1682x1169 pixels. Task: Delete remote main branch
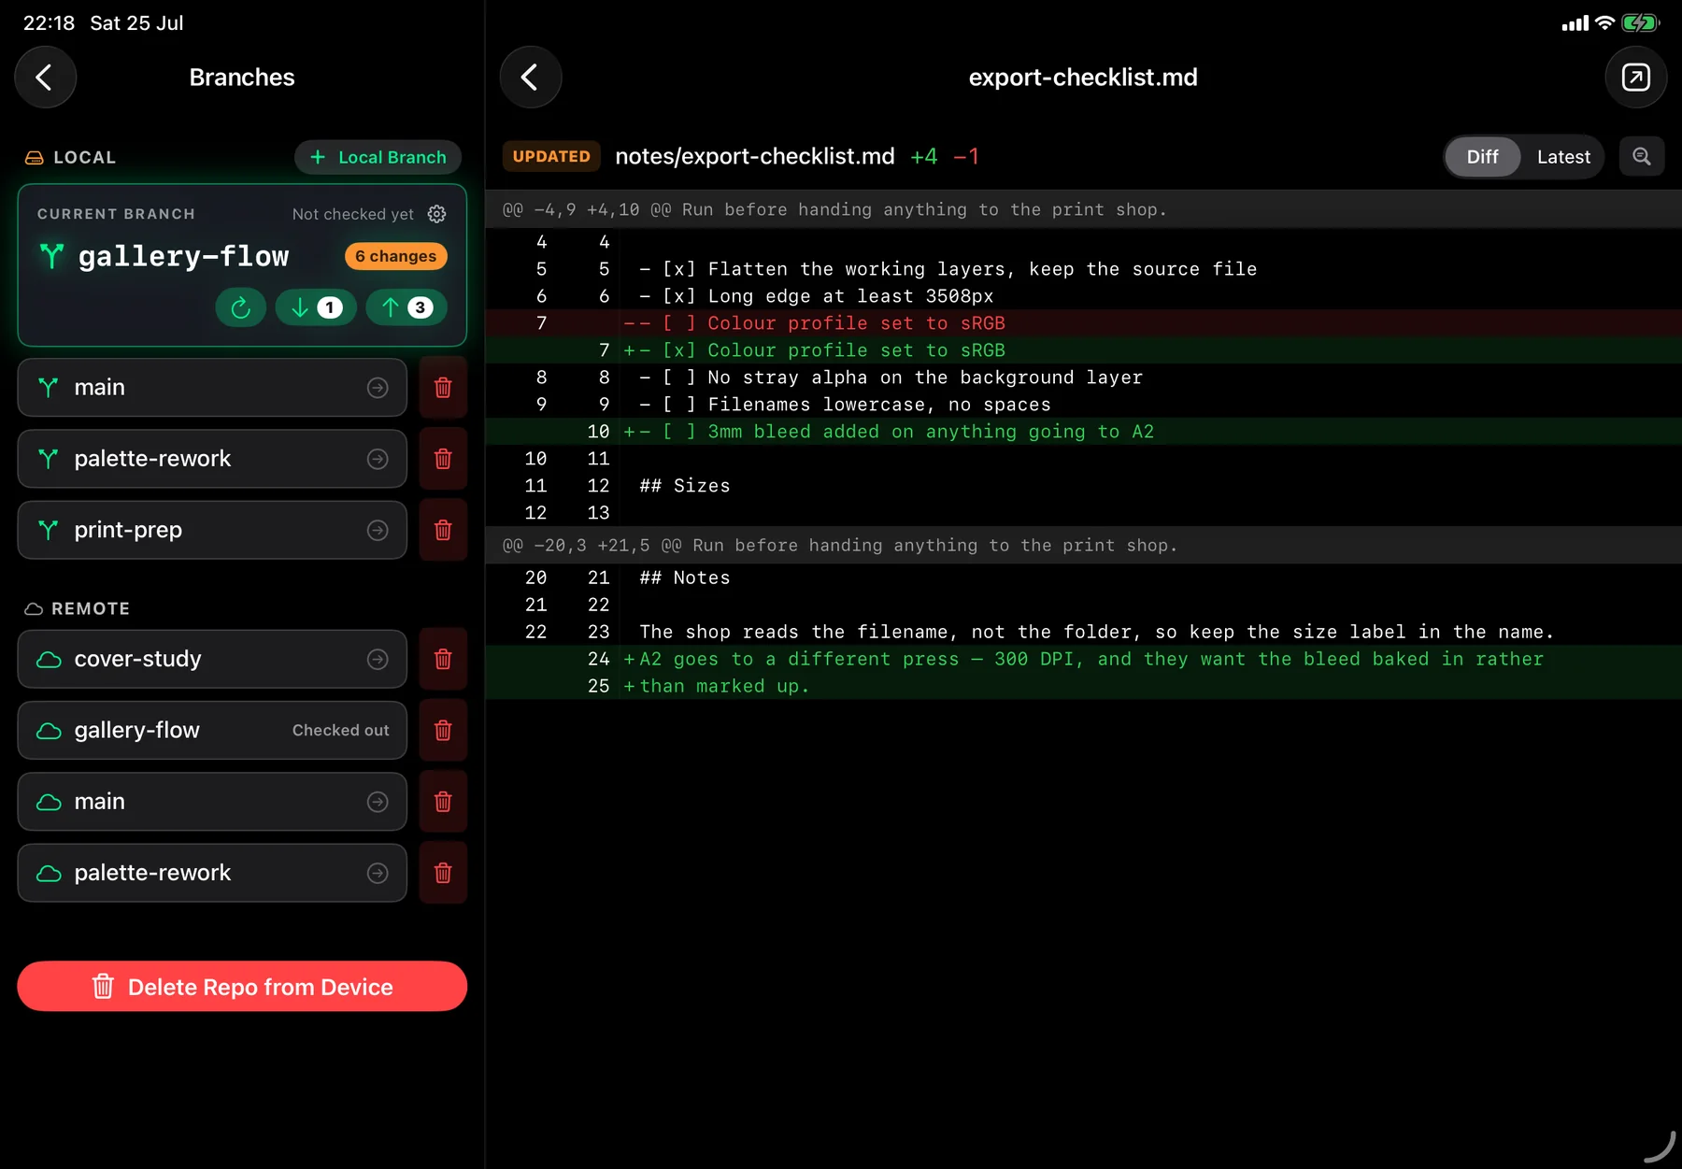(443, 802)
